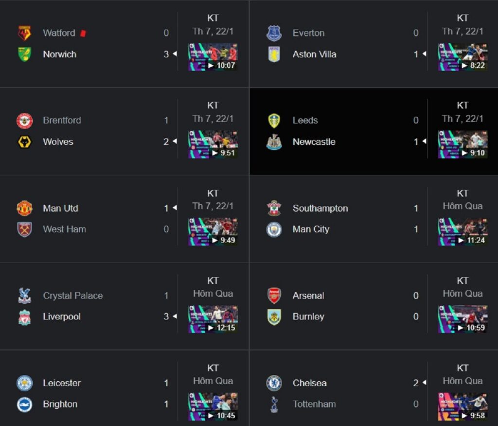Open the West Ham team name
The width and height of the screenshot is (498, 426).
click(65, 229)
